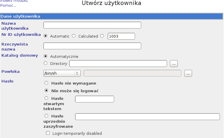The image size is (224, 138).
Task: Select the manual user ID radio button beside 1003
Action: tap(102, 36)
